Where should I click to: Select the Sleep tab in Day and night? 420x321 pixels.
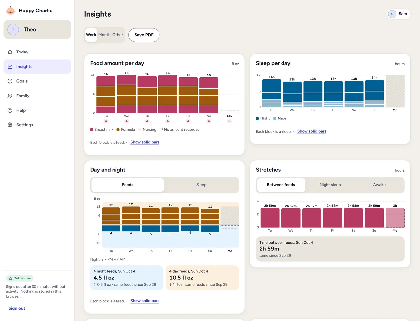(x=201, y=185)
